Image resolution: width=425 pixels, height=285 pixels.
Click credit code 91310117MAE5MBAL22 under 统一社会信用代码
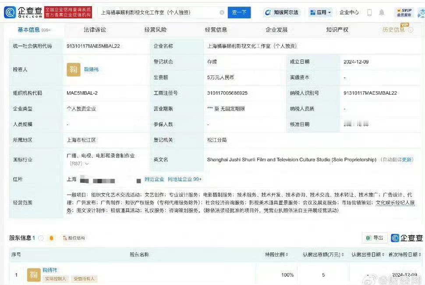pos(93,46)
